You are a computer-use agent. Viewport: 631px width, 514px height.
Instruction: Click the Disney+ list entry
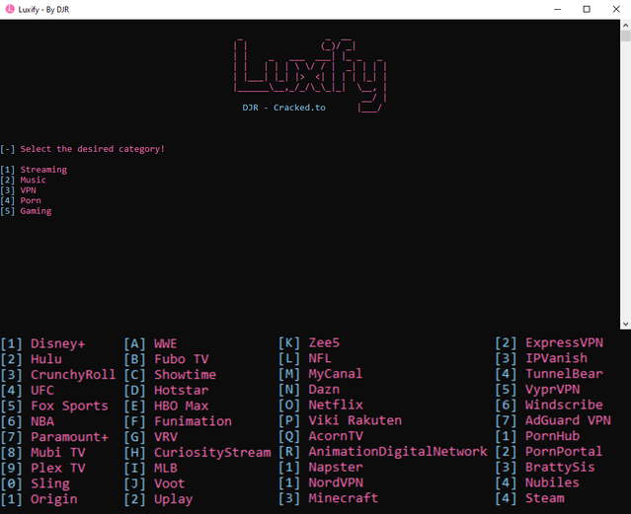(x=43, y=344)
